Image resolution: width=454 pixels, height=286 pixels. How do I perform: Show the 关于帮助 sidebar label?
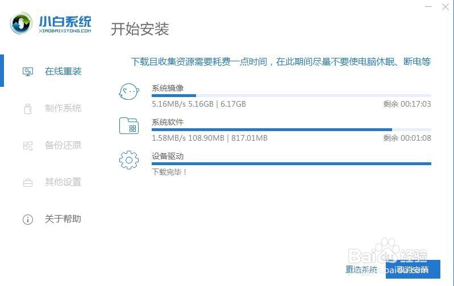[x=63, y=219]
